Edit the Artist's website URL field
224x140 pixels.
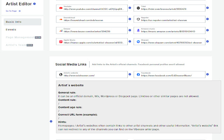click(x=92, y=75)
